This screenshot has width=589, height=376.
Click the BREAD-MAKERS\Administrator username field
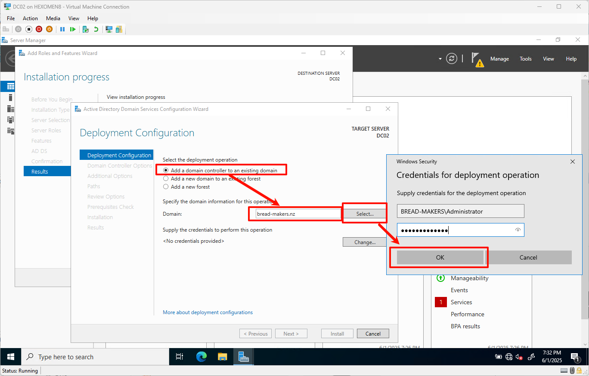(x=461, y=211)
